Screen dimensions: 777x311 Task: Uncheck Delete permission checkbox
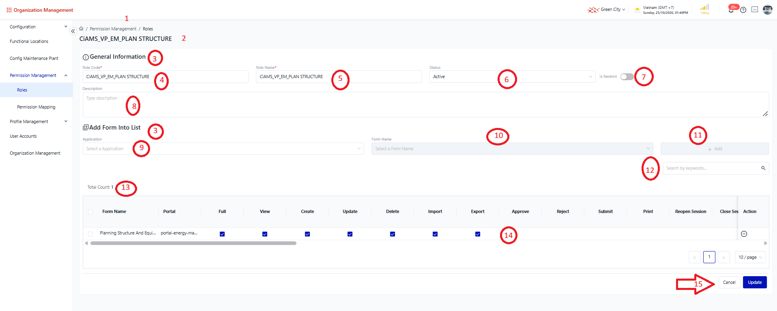[x=393, y=234]
